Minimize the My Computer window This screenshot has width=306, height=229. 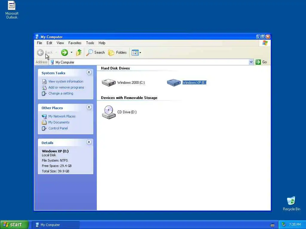coord(258,37)
